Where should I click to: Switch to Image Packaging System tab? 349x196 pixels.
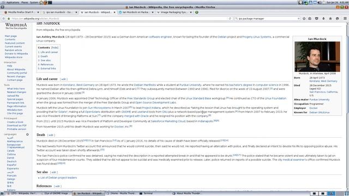tap(174, 13)
